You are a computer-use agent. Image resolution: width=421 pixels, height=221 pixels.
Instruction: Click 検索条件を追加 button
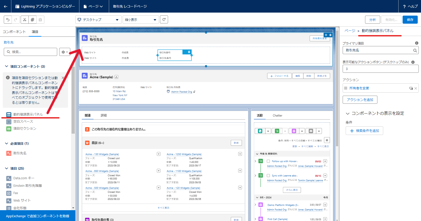[x=364, y=131]
